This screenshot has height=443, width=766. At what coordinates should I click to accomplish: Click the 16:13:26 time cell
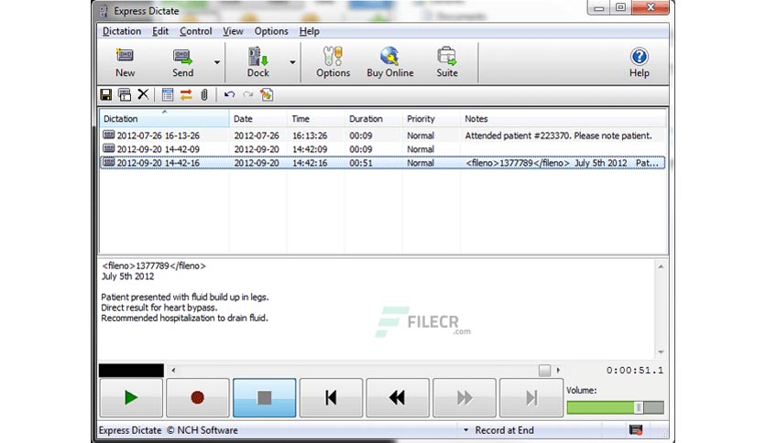[x=310, y=135]
